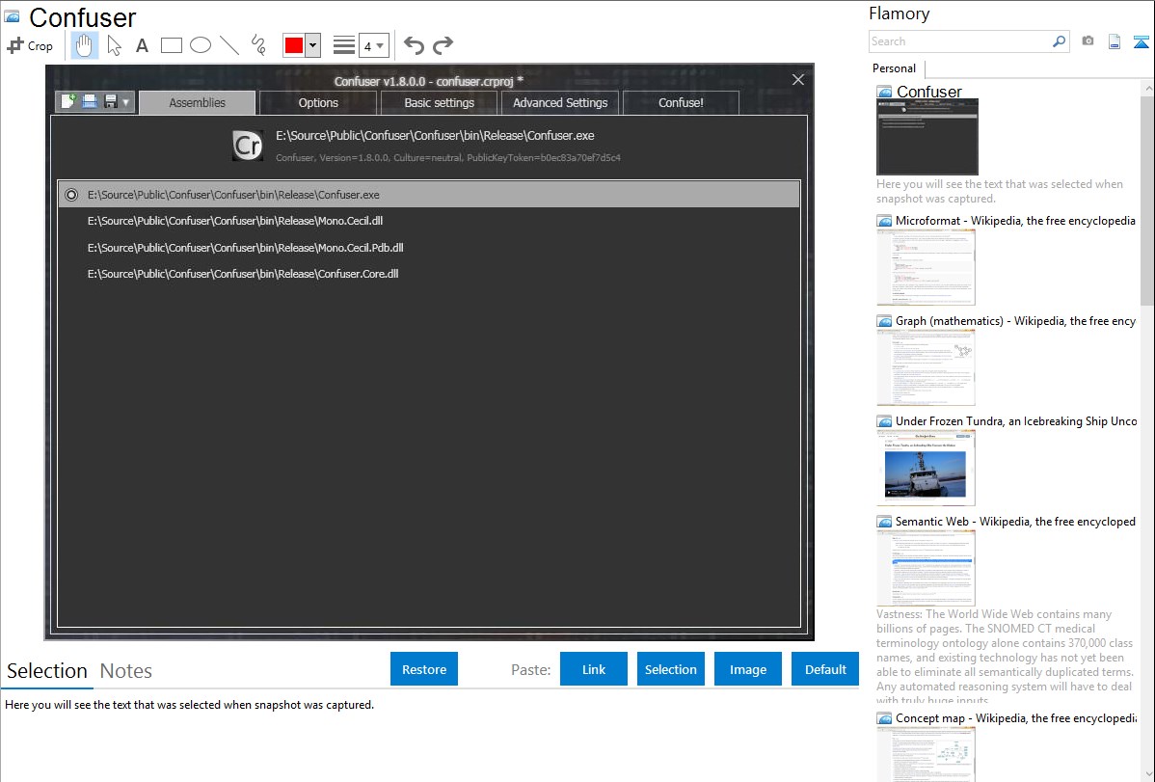
Task: Click the Confuser.exe path header text
Action: pos(435,136)
